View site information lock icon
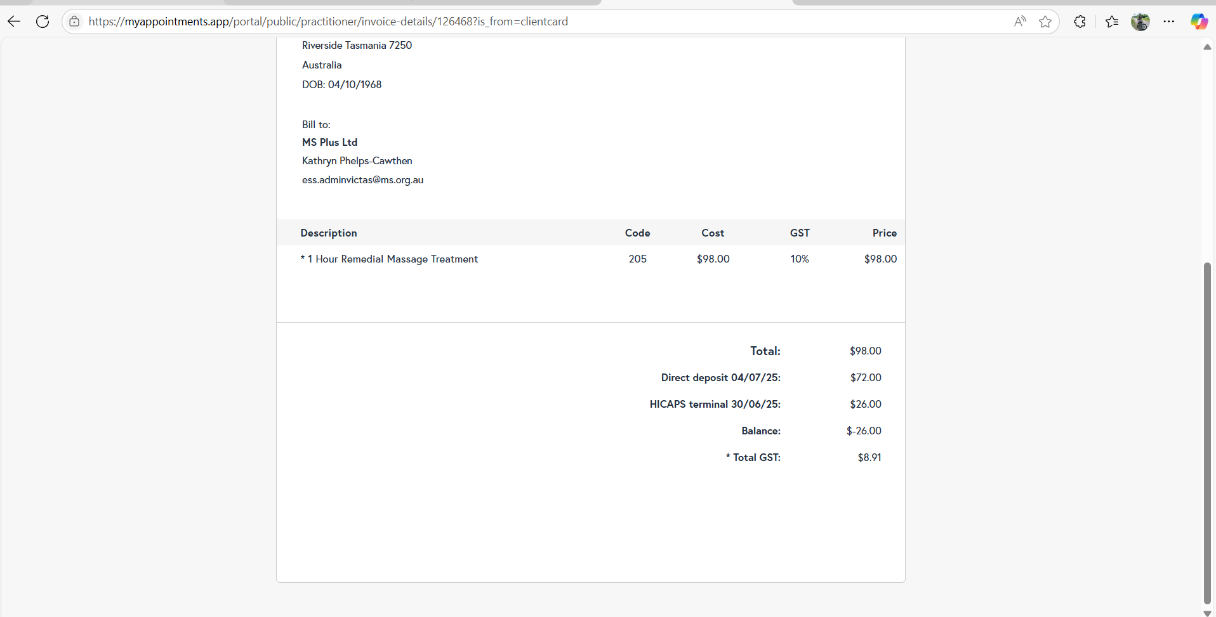Image resolution: width=1216 pixels, height=617 pixels. [x=74, y=22]
